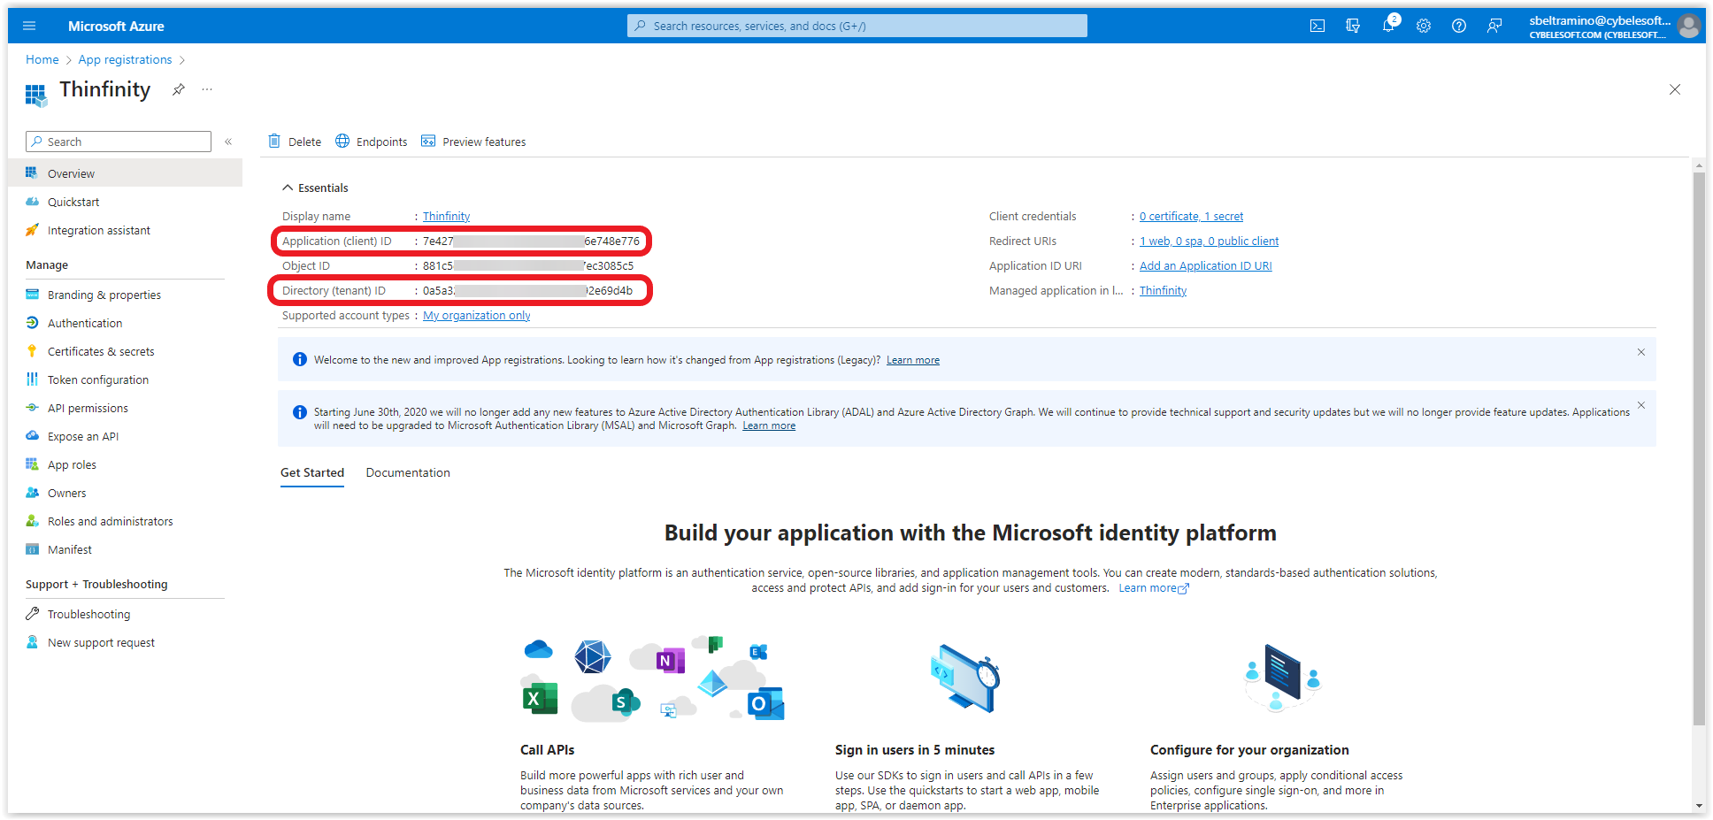
Task: Select Overview in the sidebar
Action: point(125,173)
